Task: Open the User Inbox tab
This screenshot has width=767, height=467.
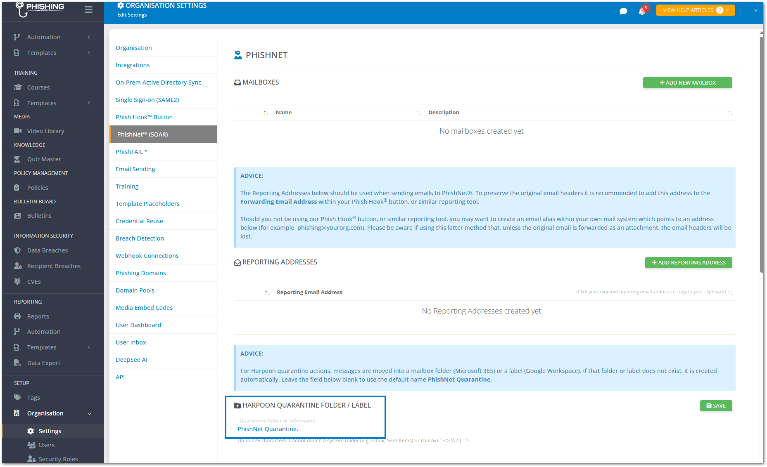Action: tap(163, 342)
